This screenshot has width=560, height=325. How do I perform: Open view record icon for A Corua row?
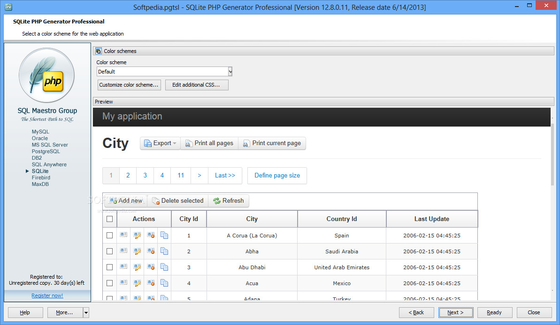click(123, 235)
